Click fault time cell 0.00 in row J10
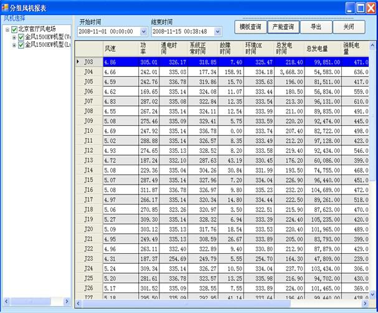 point(231,131)
